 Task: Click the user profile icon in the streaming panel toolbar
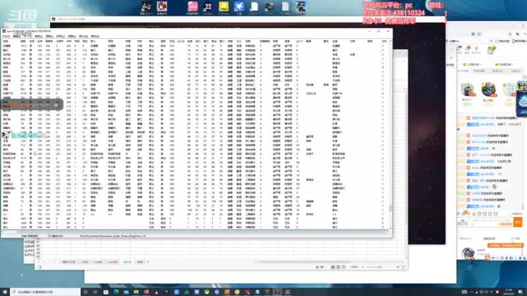(510, 34)
